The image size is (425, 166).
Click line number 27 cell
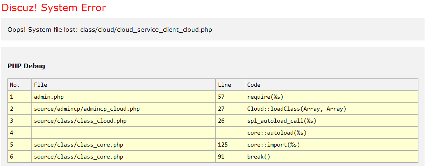(x=230, y=109)
